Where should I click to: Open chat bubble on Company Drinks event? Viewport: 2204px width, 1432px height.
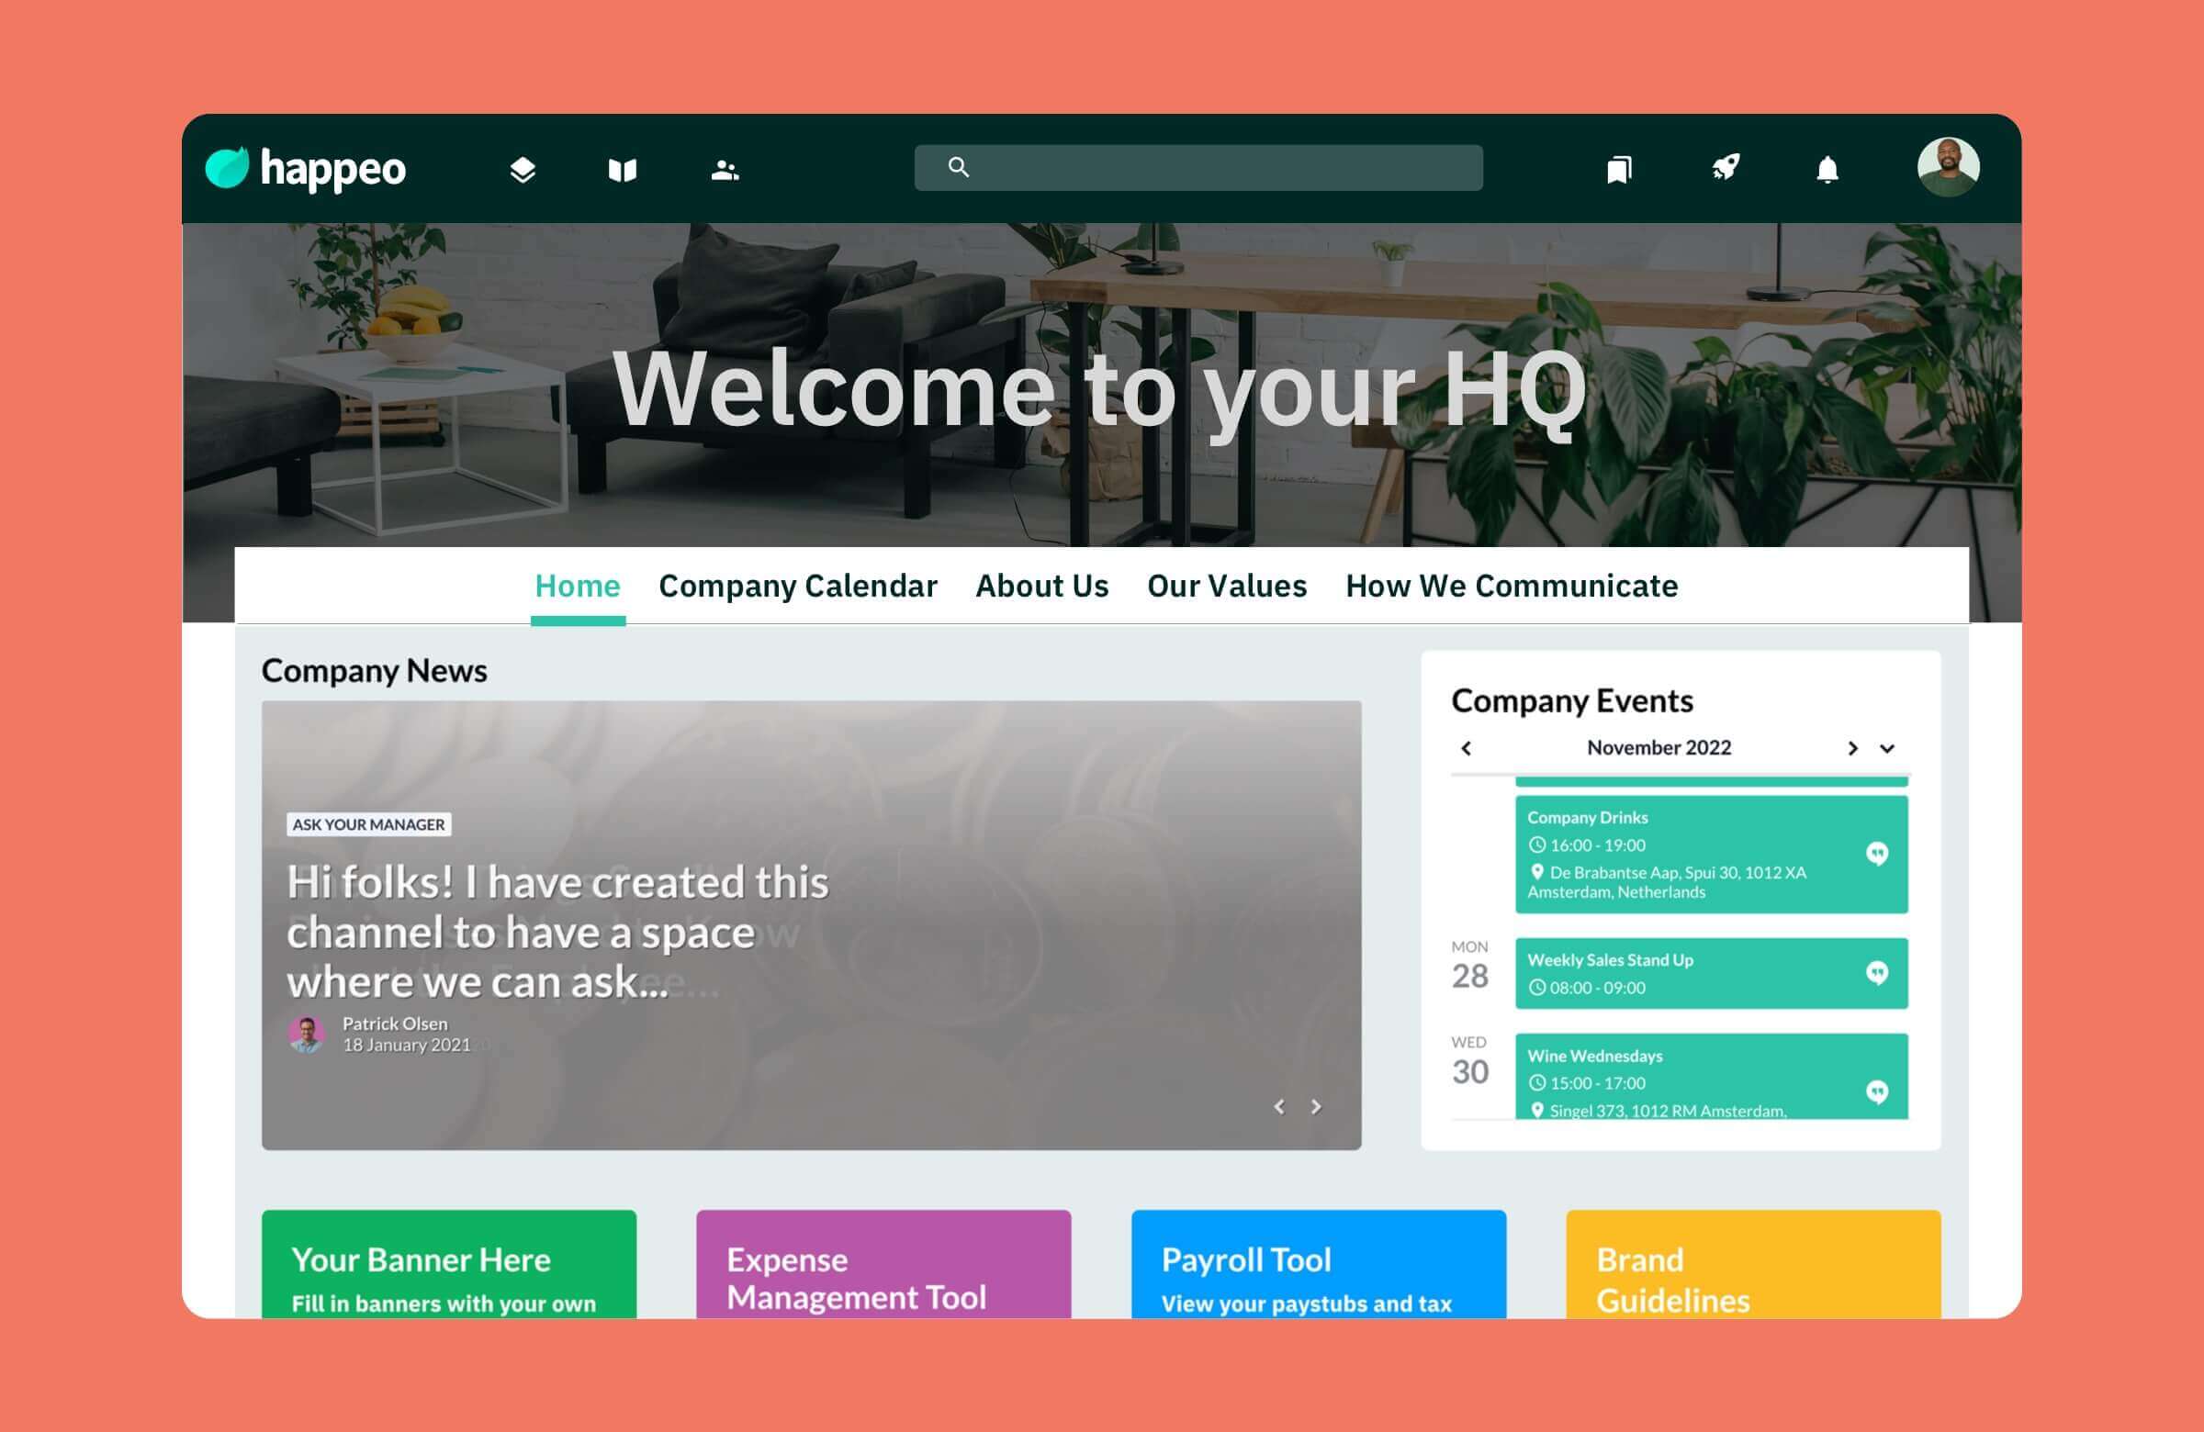1878,854
